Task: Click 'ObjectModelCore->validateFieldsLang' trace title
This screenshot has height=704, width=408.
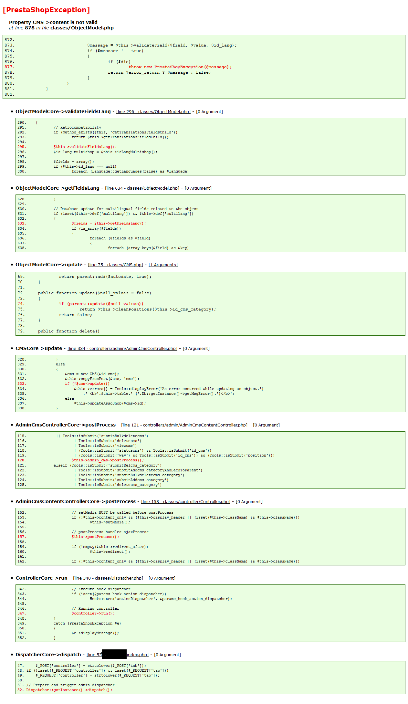Action: coord(63,111)
